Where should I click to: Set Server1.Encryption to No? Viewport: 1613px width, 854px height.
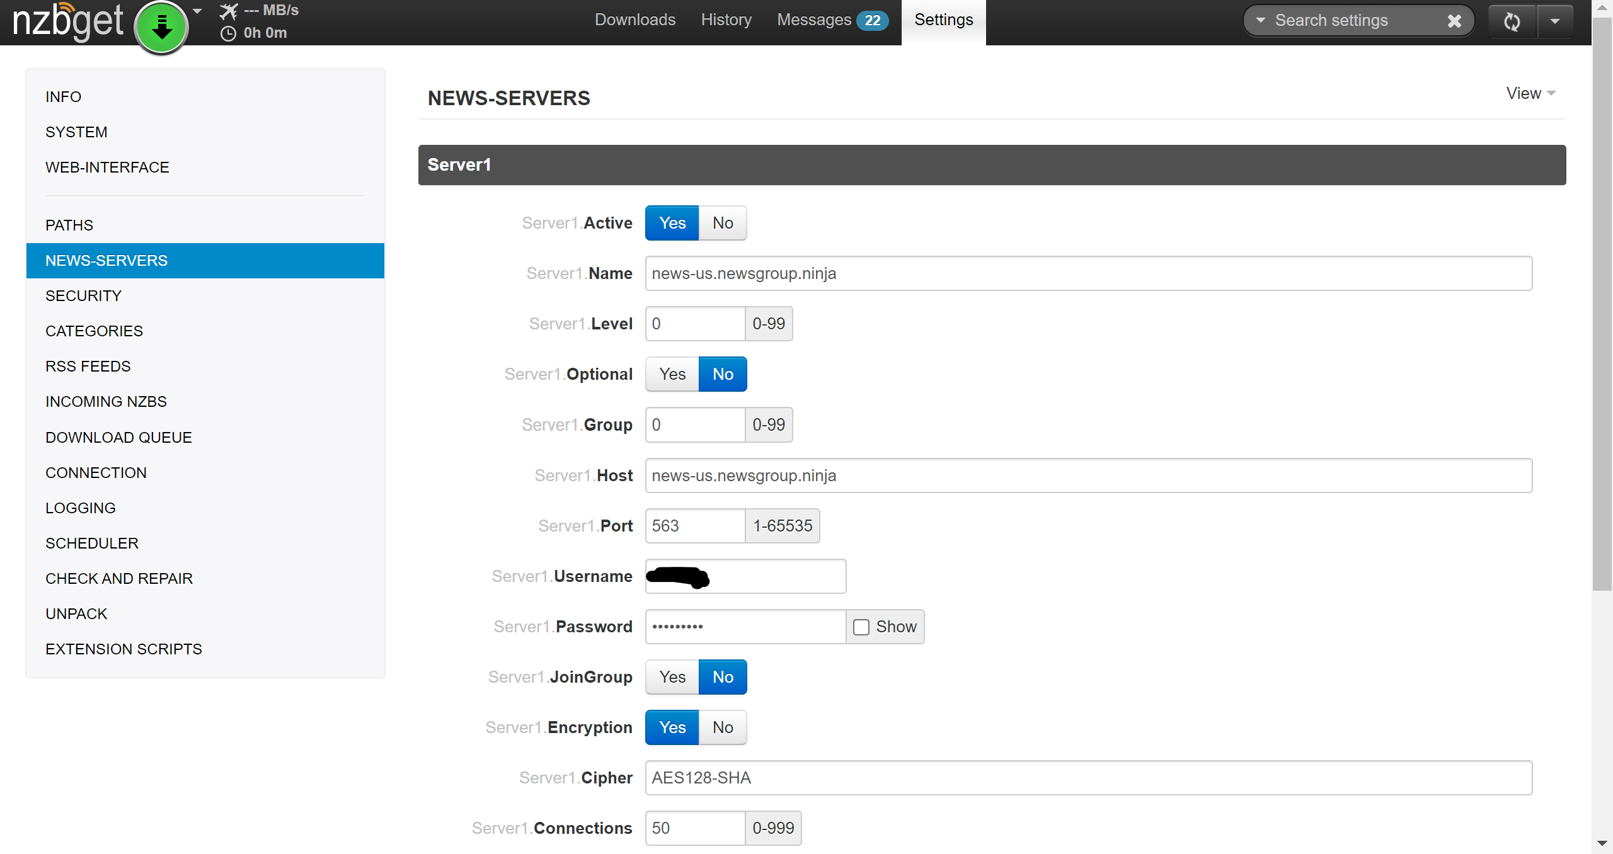[722, 727]
